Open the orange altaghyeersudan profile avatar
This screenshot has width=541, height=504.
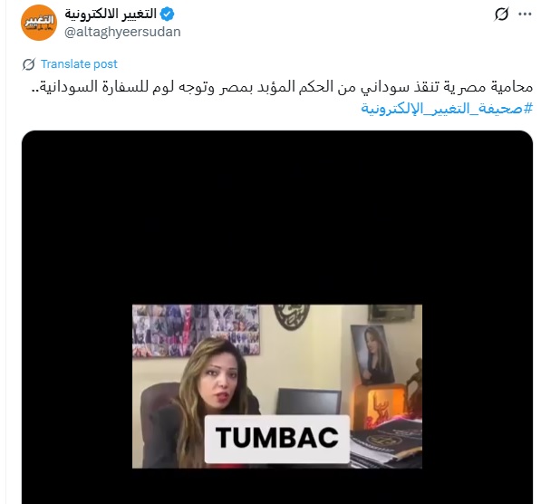tap(39, 23)
